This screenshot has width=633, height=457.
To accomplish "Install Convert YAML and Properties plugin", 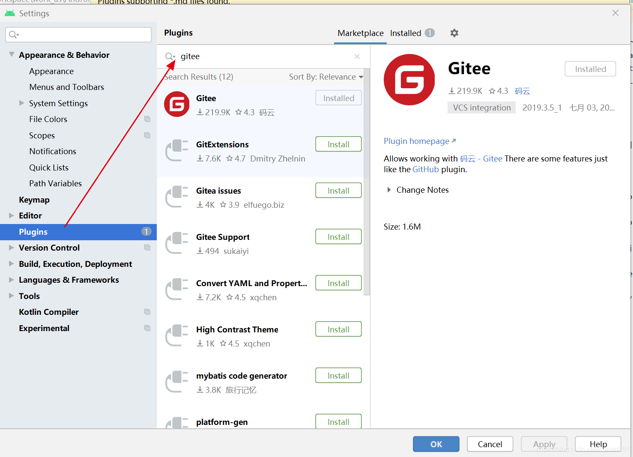I will tap(338, 283).
